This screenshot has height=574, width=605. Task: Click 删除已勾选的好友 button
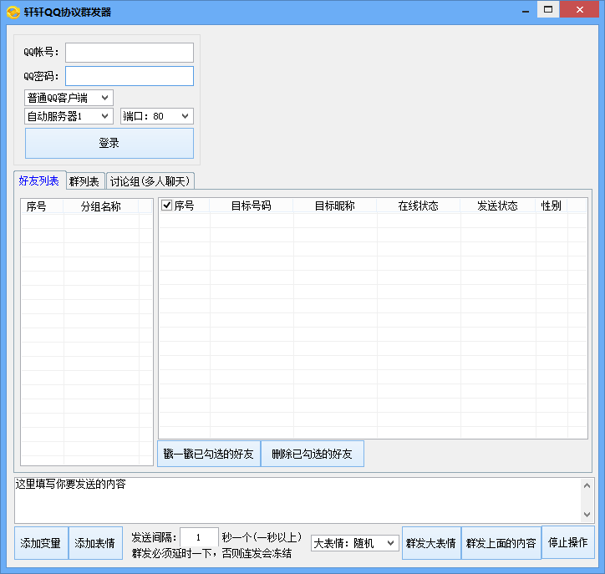pyautogui.click(x=313, y=454)
